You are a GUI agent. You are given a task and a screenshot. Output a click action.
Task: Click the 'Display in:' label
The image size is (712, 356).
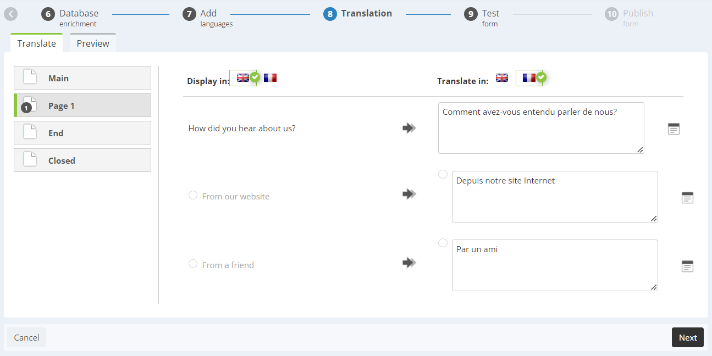click(x=208, y=81)
